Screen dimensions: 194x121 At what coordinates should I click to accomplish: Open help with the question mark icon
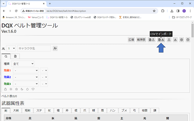pyautogui.click(x=188, y=40)
